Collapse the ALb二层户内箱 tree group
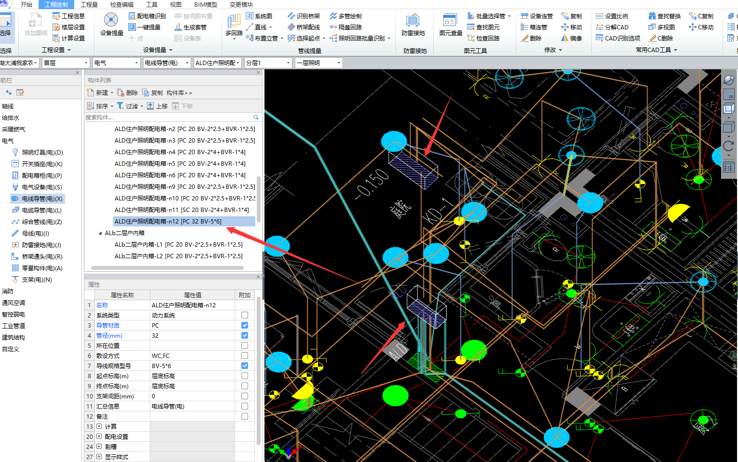 click(100, 233)
